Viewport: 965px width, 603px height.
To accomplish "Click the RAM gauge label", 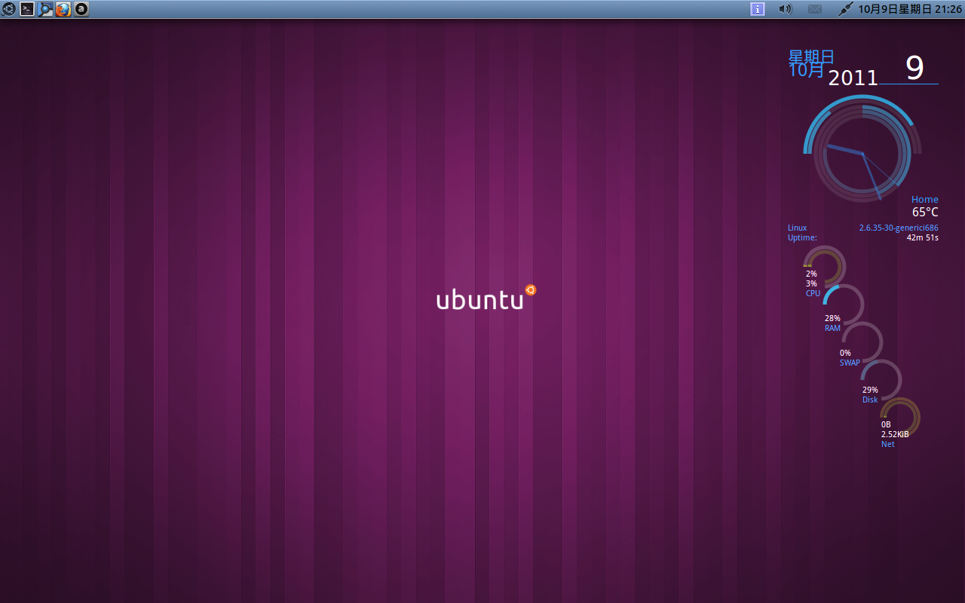I will 832,328.
